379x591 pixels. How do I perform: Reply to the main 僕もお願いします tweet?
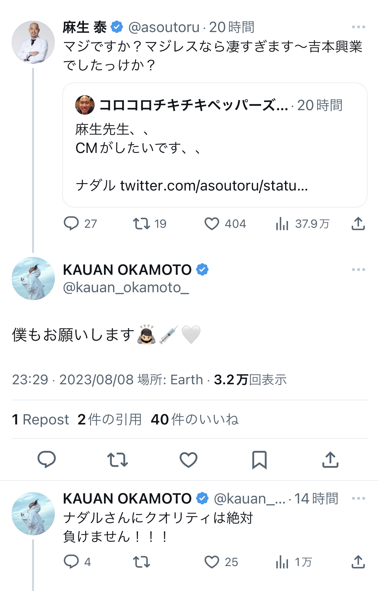click(47, 459)
